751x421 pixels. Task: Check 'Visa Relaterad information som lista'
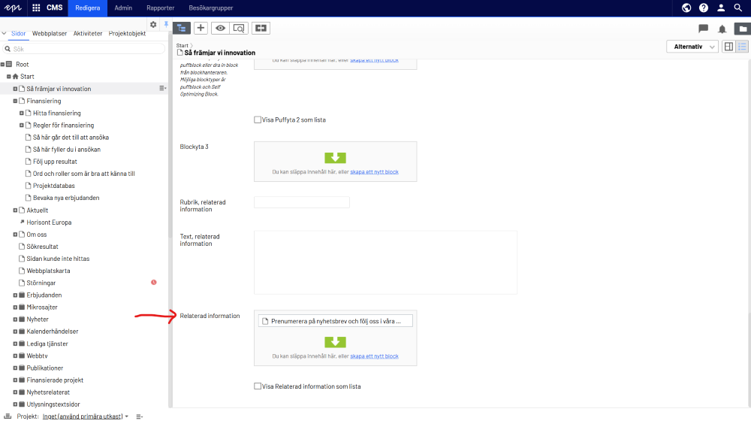pyautogui.click(x=258, y=386)
